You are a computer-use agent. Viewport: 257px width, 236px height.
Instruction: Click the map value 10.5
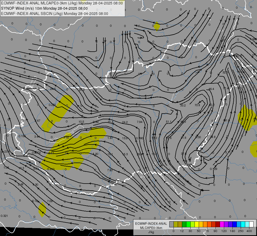pos(81,122)
